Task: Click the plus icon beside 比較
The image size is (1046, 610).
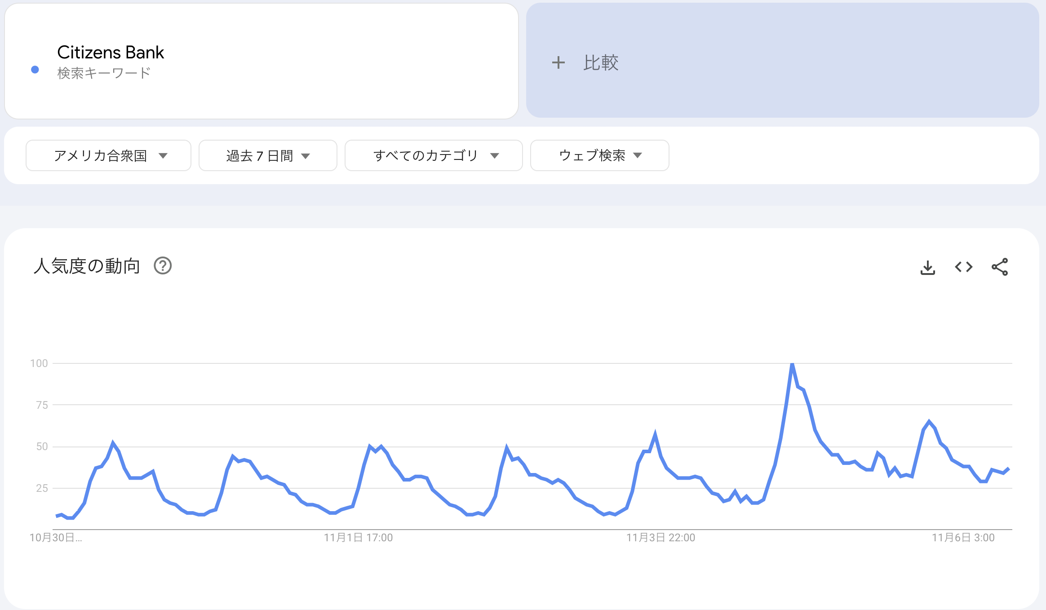Action: pyautogui.click(x=558, y=62)
